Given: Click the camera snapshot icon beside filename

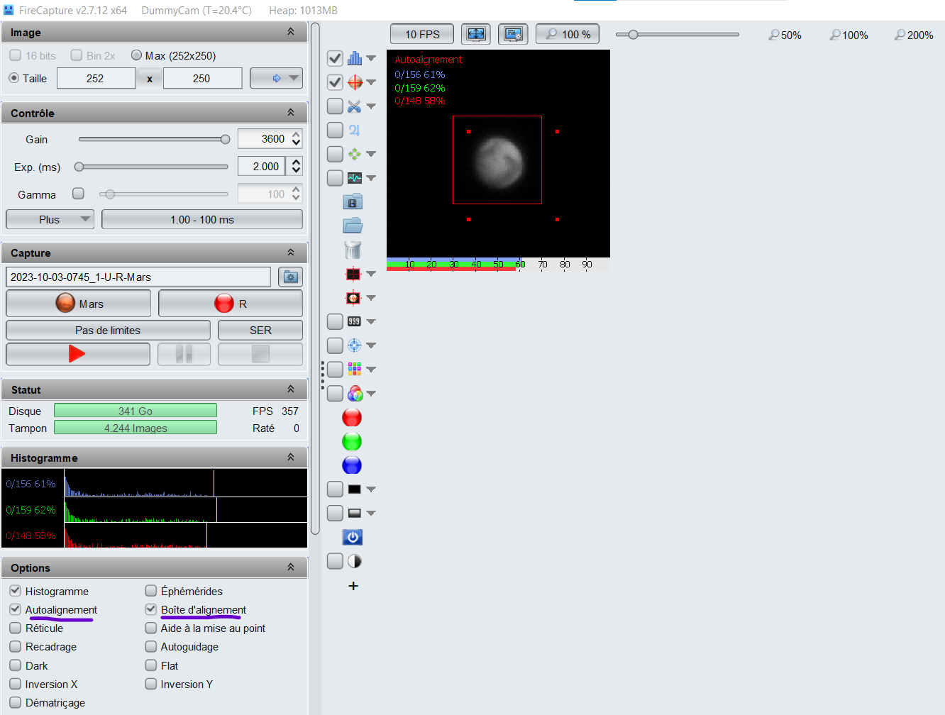Looking at the screenshot, I should coord(291,277).
